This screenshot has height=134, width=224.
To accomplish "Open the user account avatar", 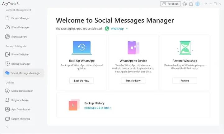I will (x=198, y=4).
